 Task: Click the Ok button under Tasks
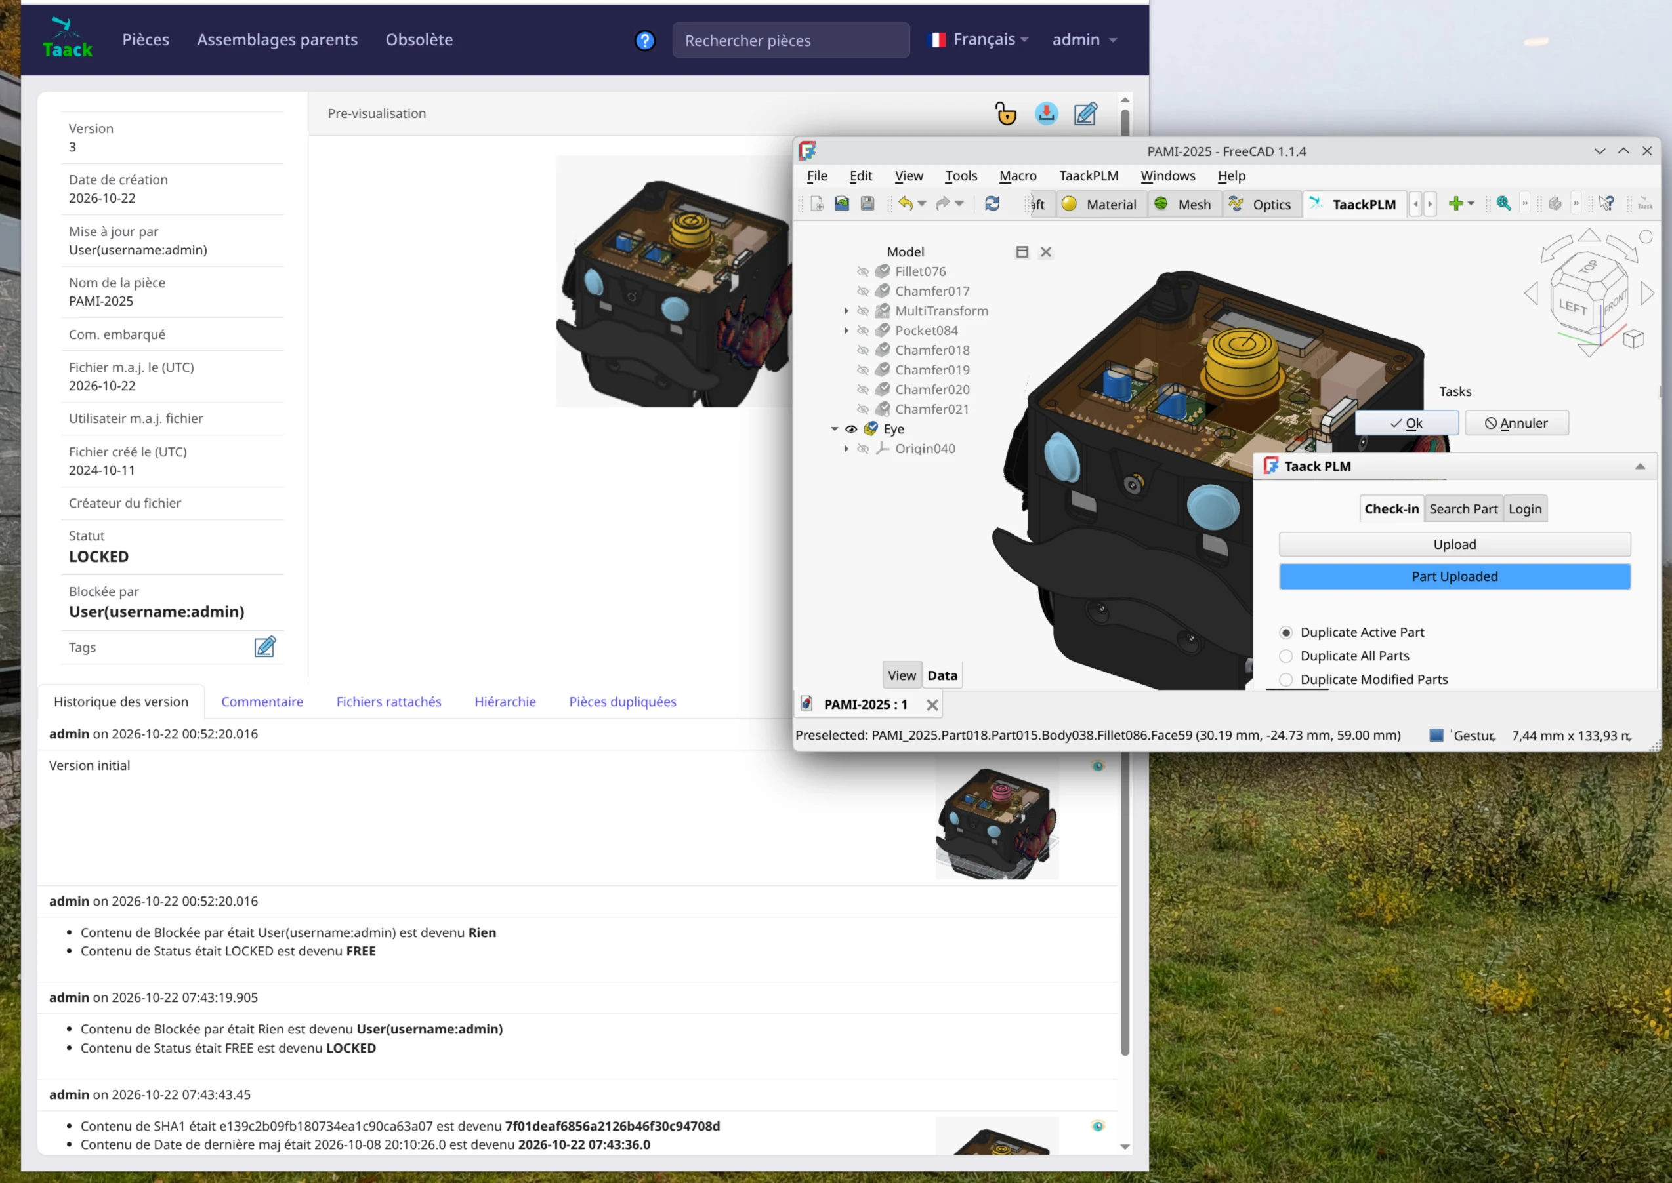(x=1406, y=423)
